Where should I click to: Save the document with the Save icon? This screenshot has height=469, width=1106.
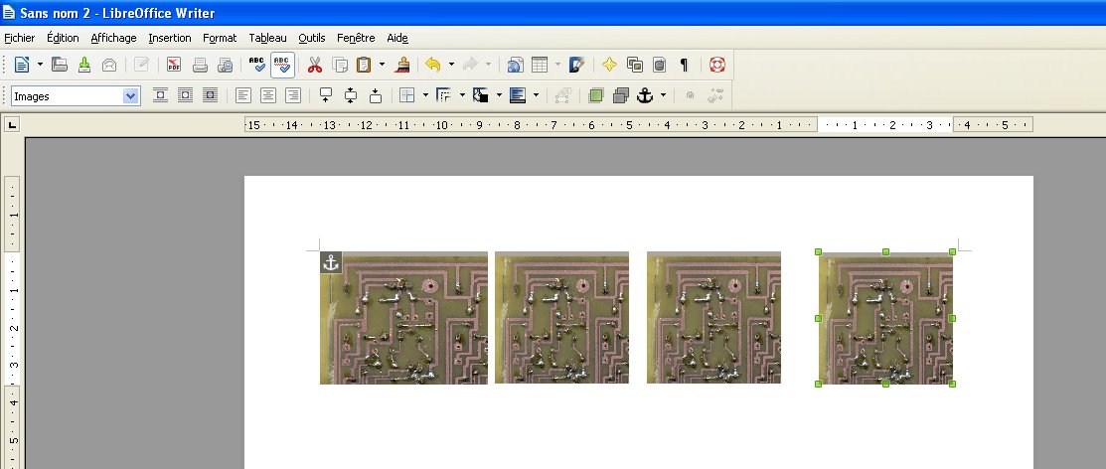(84, 65)
